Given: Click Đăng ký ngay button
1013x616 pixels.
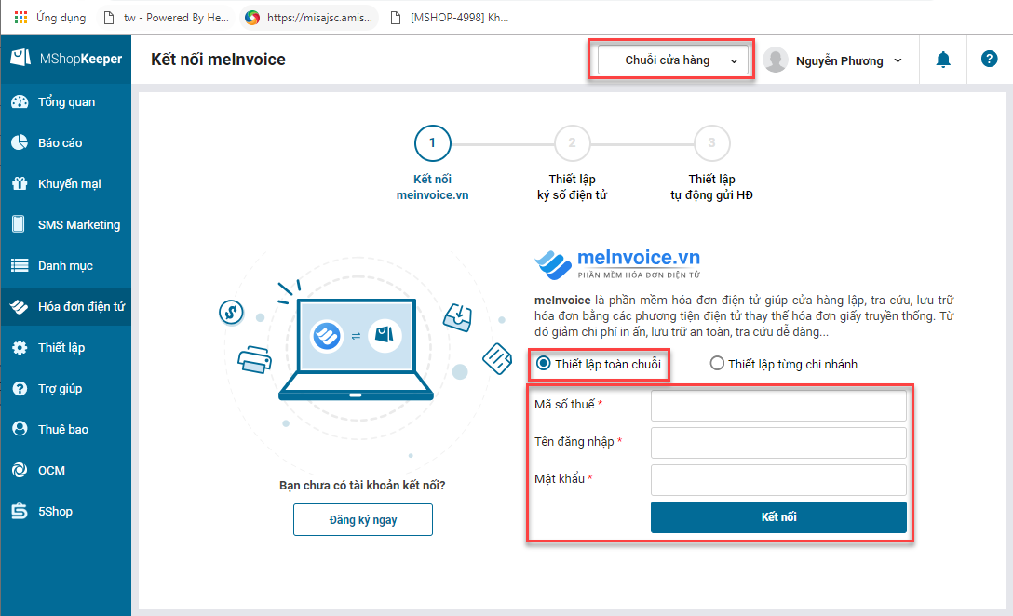Looking at the screenshot, I should [363, 520].
